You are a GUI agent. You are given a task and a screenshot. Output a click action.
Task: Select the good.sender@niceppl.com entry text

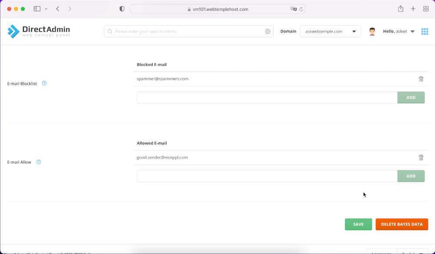coord(162,157)
